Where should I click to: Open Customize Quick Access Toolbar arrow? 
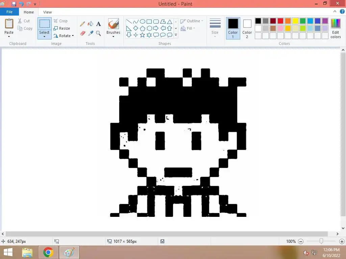tap(35, 4)
